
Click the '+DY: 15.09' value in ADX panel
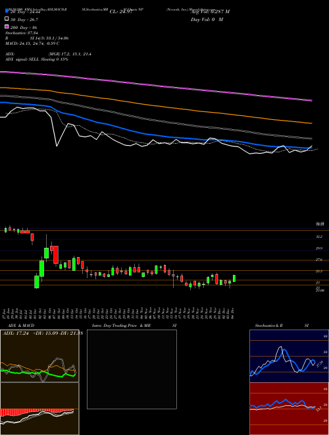(x=45, y=333)
